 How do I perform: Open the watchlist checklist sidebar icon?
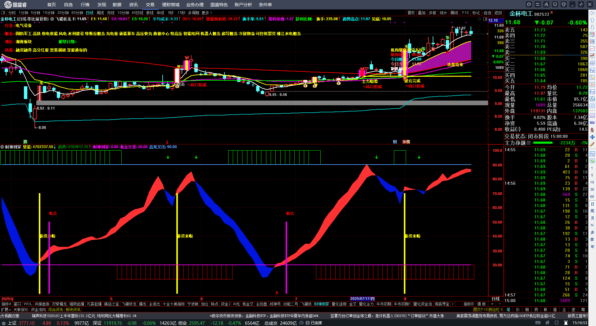(x=592, y=34)
